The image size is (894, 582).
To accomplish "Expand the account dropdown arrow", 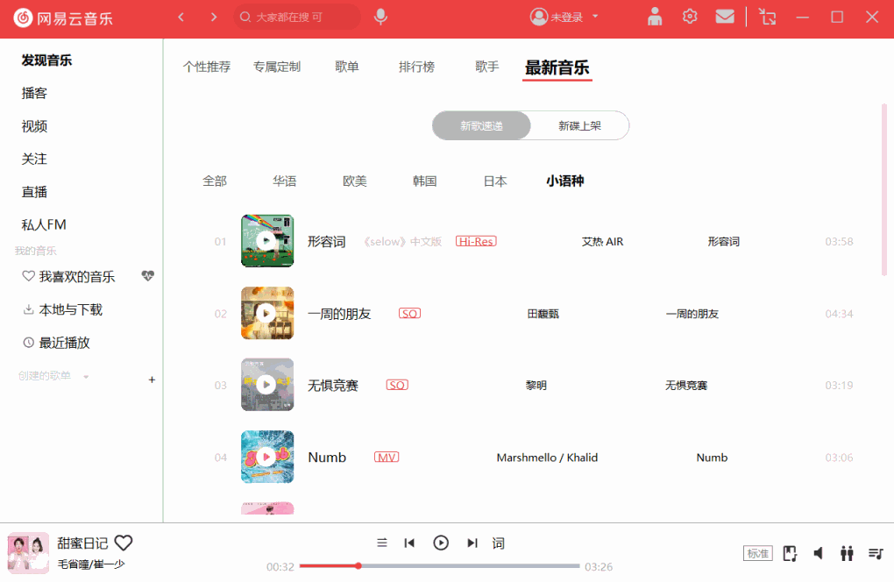I will 595,17.
